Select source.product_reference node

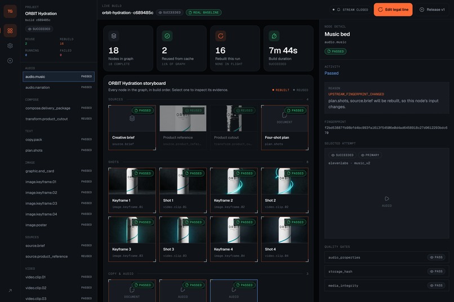tap(59, 256)
